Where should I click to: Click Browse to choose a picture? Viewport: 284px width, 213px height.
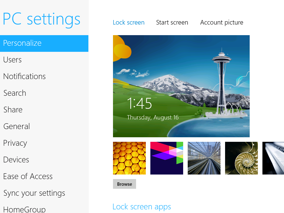[125, 184]
